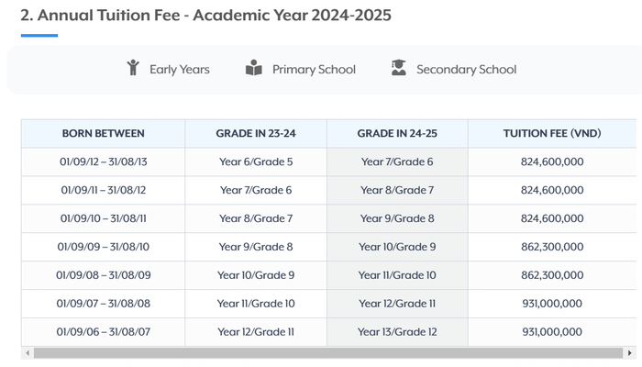Click the GRADE IN 23-24 column header
The image size is (642, 367).
[x=256, y=134]
